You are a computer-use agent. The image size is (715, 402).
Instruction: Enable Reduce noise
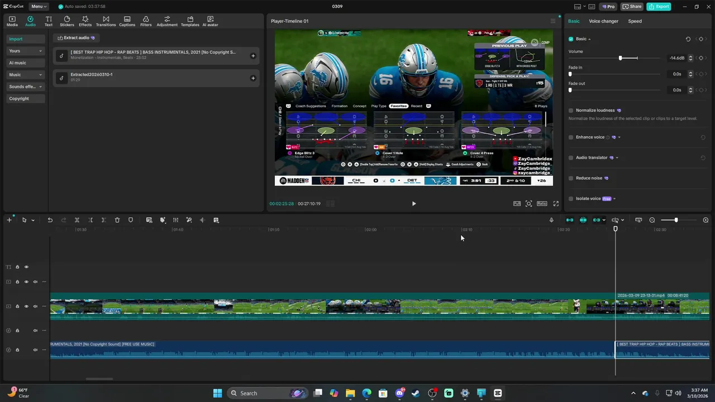[x=571, y=178]
